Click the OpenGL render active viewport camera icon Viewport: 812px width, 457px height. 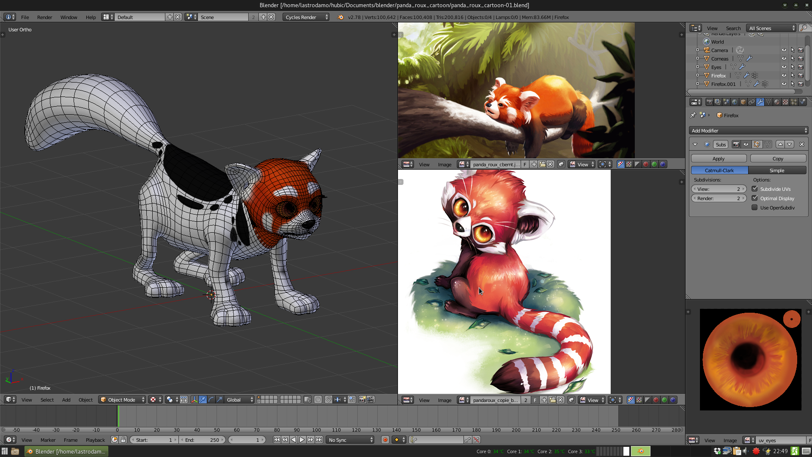[362, 399]
